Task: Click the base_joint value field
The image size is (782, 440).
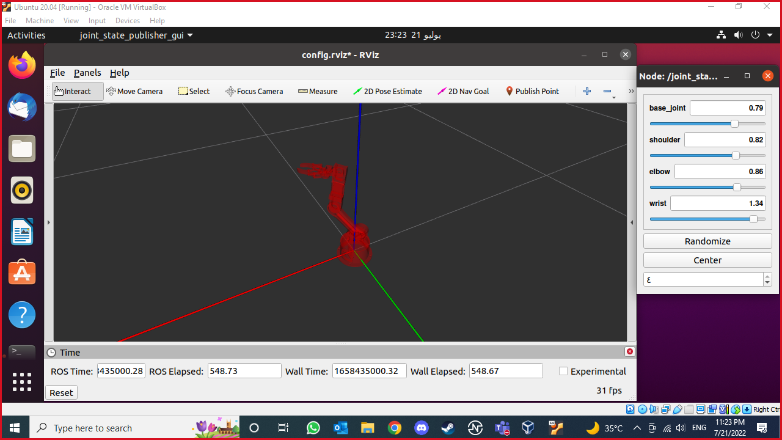Action: tap(728, 108)
